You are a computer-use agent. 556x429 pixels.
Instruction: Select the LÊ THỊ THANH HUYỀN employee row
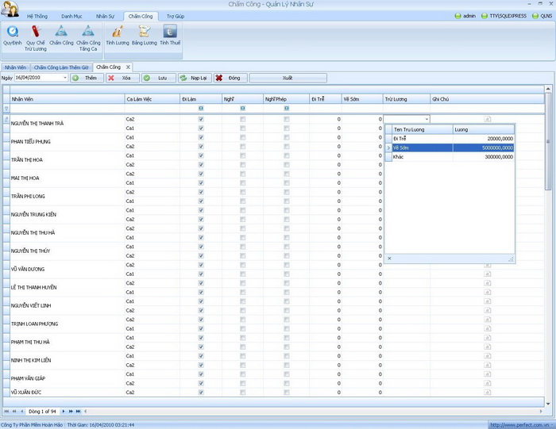point(67,287)
